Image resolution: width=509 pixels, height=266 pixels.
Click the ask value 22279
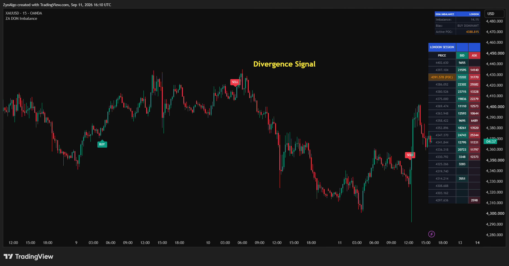click(x=474, y=99)
